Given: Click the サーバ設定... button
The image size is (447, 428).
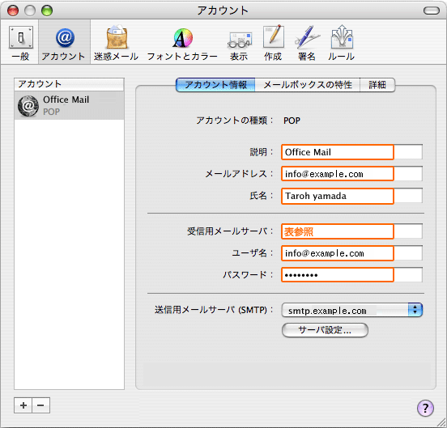Looking at the screenshot, I should tap(325, 330).
